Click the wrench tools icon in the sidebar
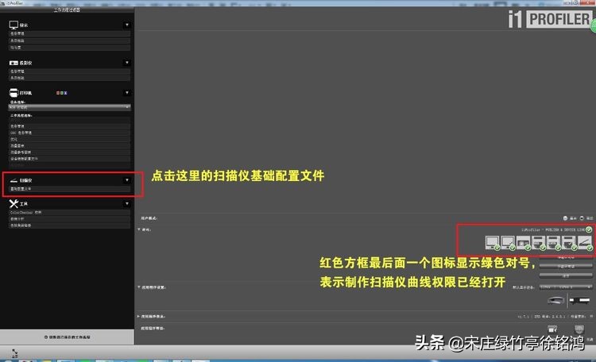The height and width of the screenshot is (362, 596). 14,203
